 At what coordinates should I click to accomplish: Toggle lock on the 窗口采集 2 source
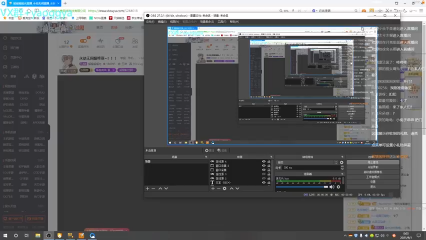[269, 166]
